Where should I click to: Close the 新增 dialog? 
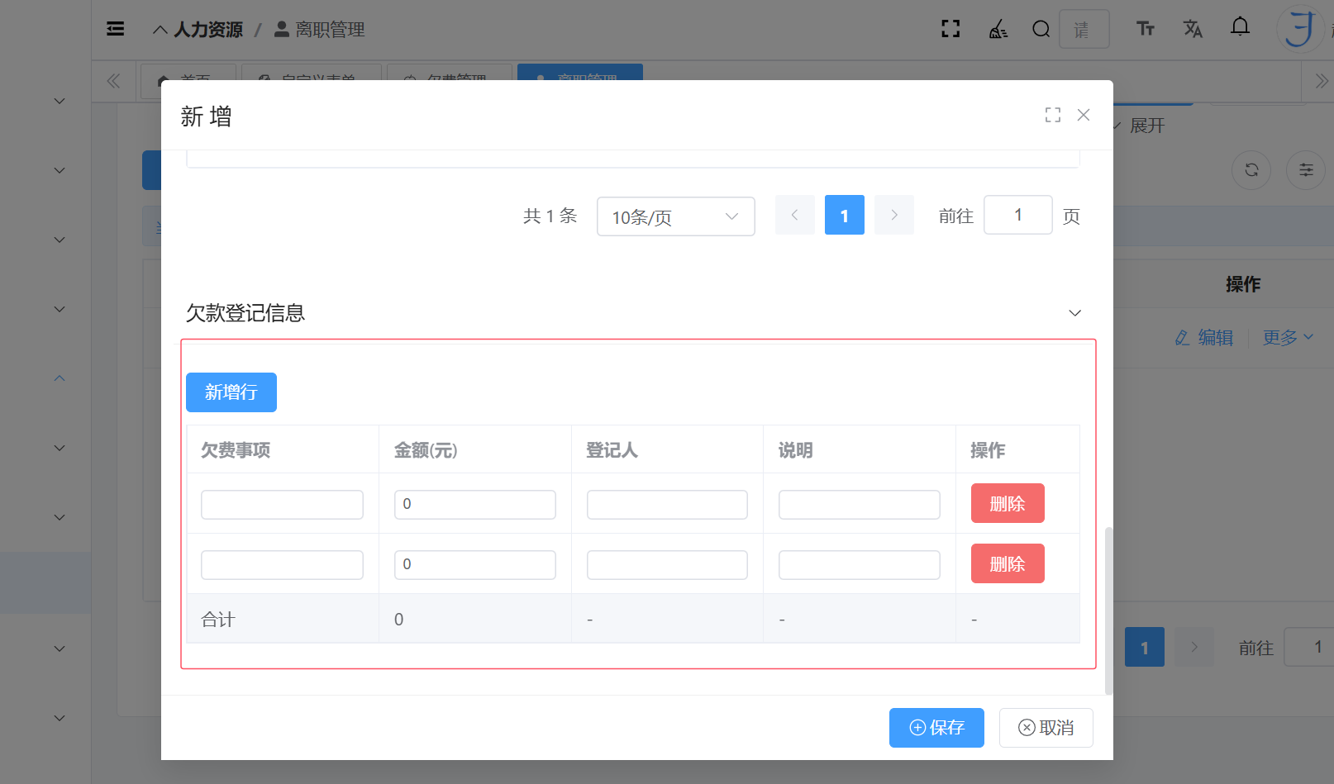[x=1084, y=115]
